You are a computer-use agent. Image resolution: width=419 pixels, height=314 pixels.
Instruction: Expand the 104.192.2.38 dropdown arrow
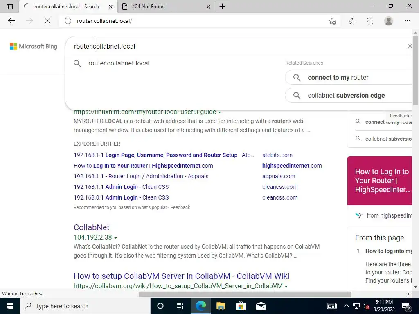115,238
